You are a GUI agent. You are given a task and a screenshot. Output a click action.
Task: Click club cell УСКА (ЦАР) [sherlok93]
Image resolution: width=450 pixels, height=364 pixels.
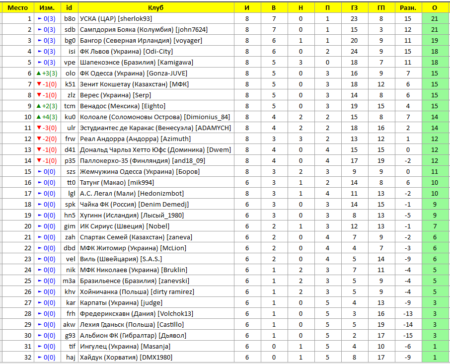(156, 19)
